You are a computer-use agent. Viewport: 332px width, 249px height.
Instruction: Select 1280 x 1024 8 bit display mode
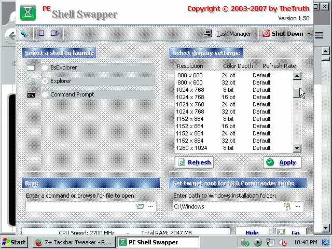click(234, 148)
